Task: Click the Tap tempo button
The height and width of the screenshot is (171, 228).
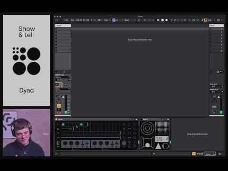Action: (73, 20)
